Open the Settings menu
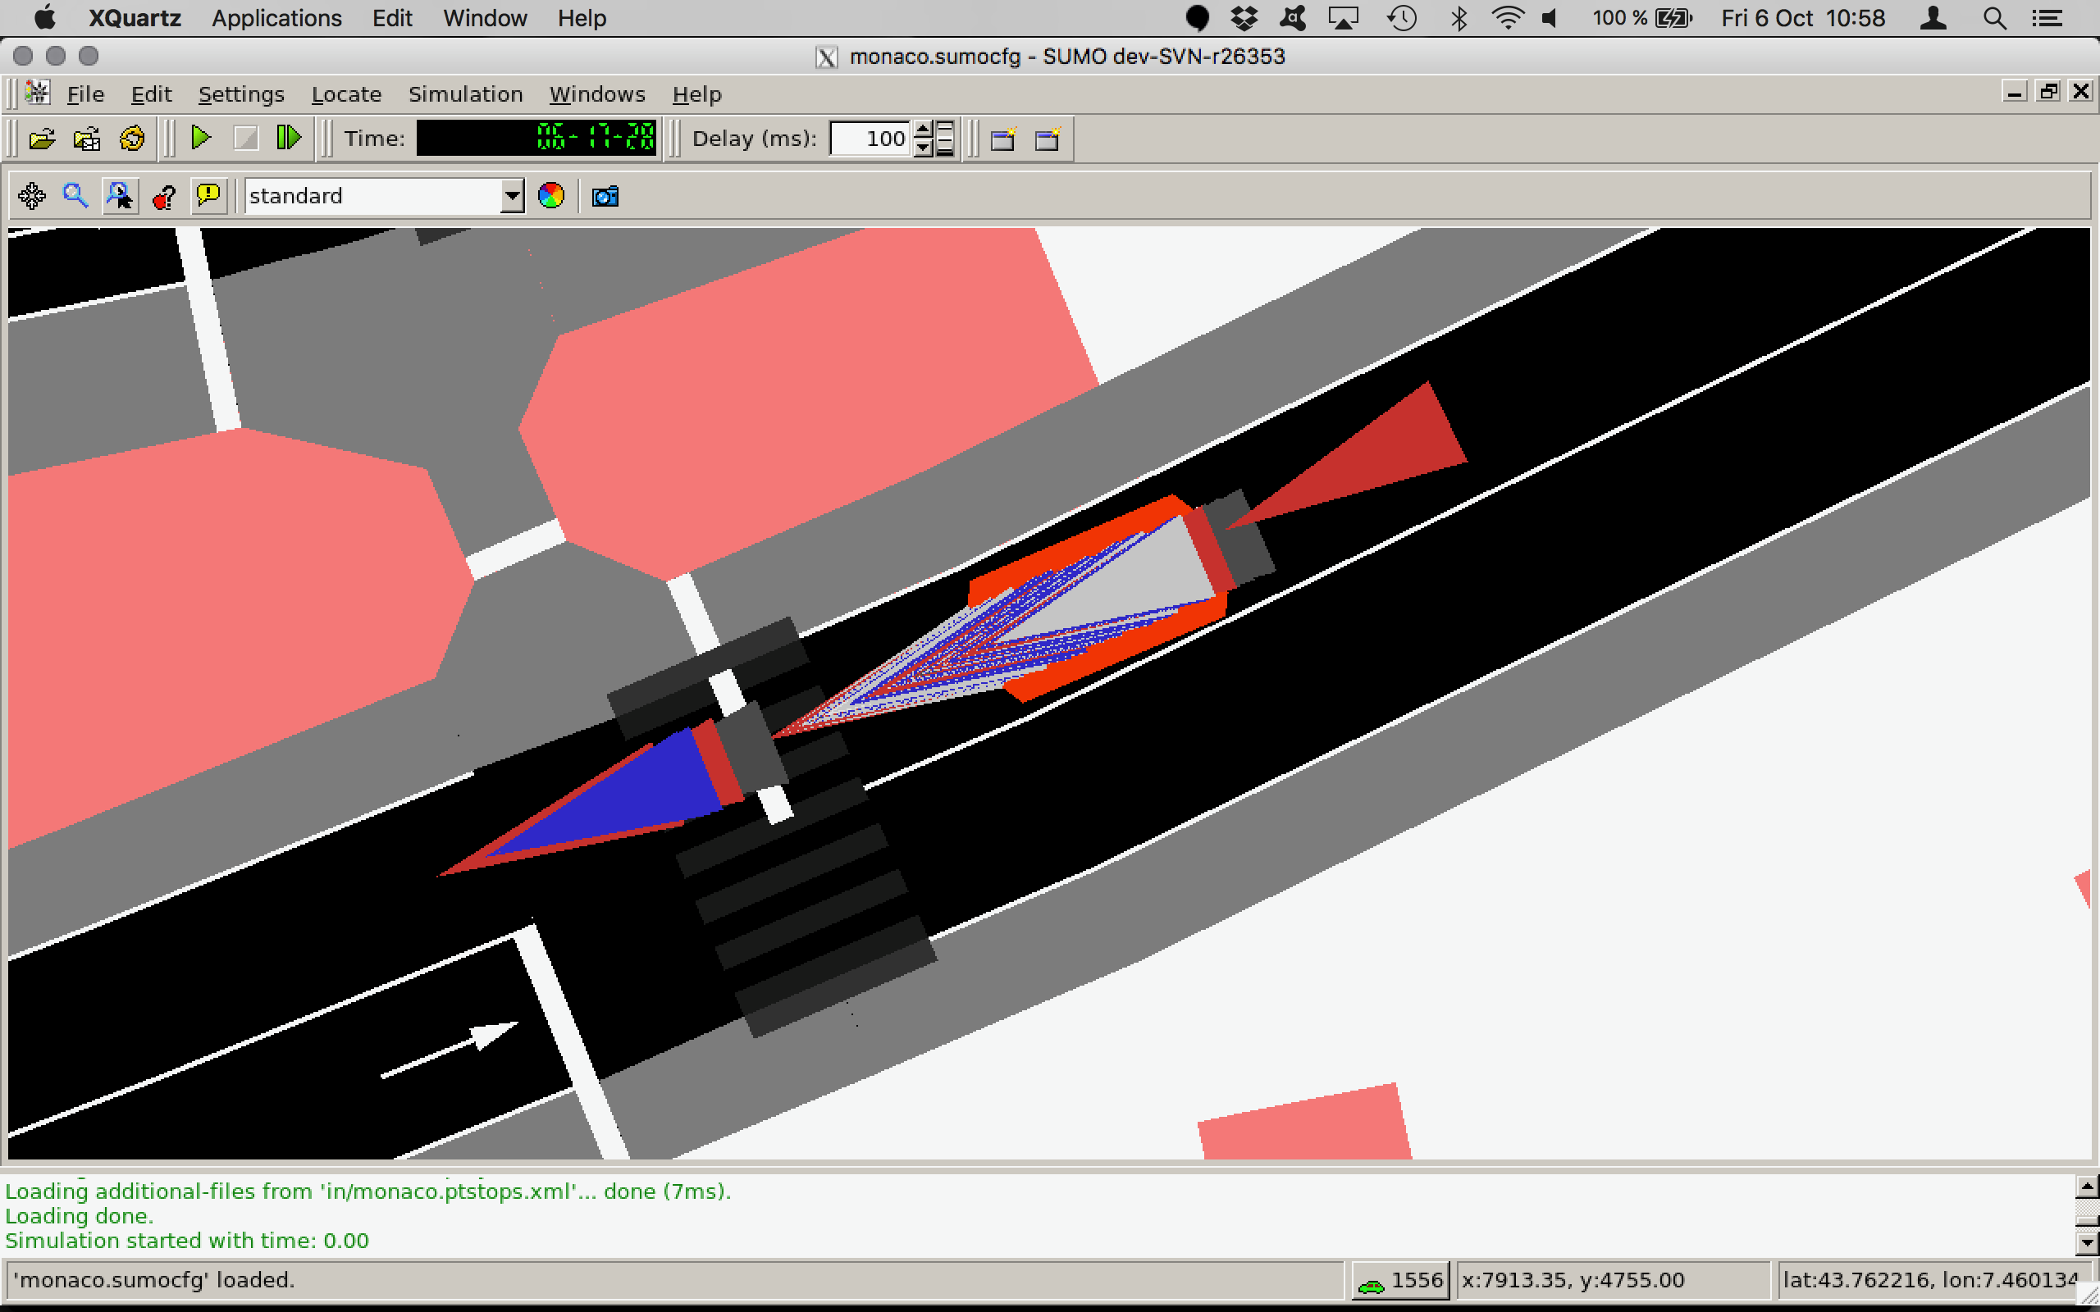The height and width of the screenshot is (1312, 2100). pyautogui.click(x=240, y=93)
